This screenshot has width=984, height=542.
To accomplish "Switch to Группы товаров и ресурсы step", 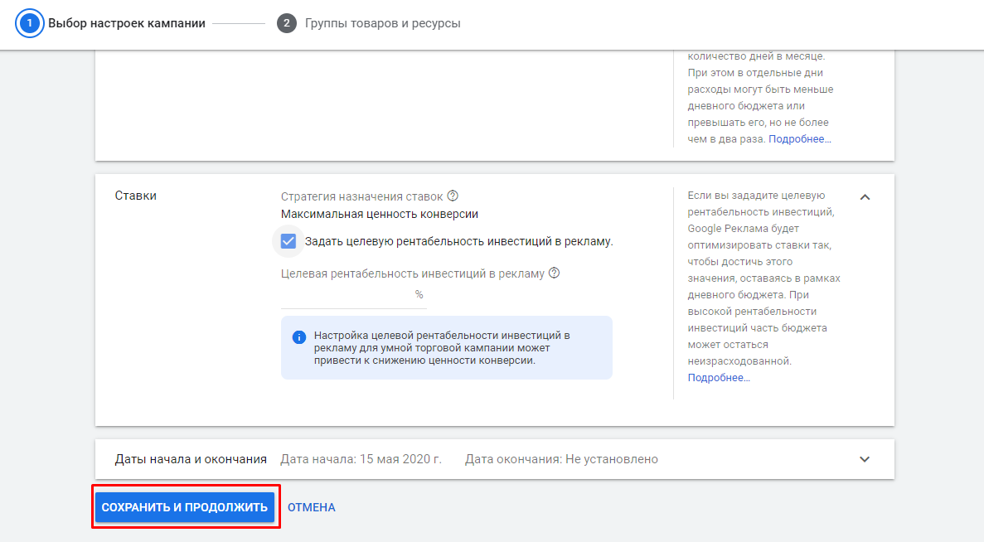I will tap(382, 23).
